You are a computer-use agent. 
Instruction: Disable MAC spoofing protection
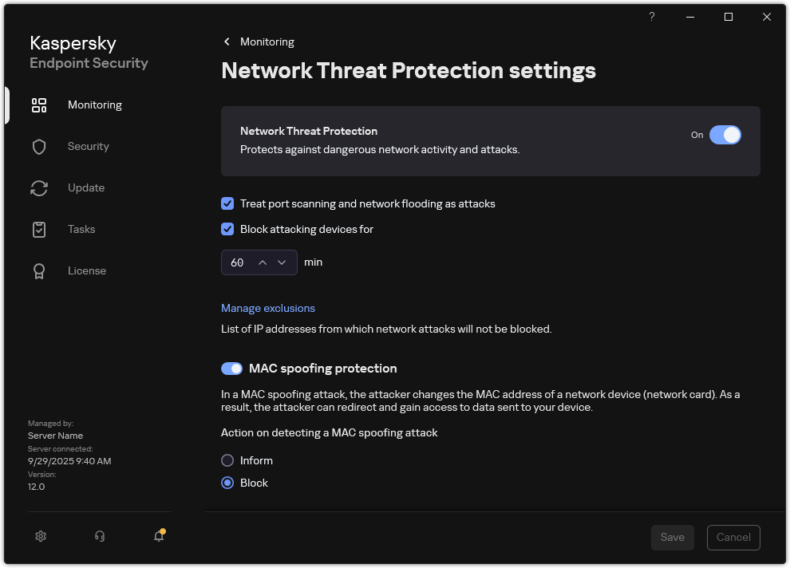[231, 368]
